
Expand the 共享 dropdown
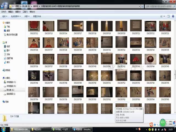27,16
